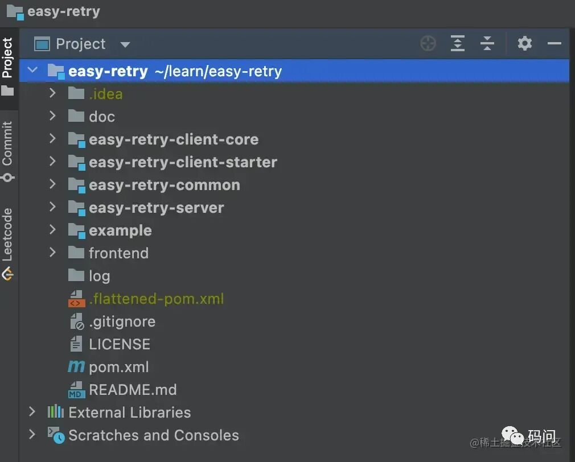The image size is (575, 462).
Task: Click the ignore-file icon beside .gitignore
Action: [x=77, y=321]
